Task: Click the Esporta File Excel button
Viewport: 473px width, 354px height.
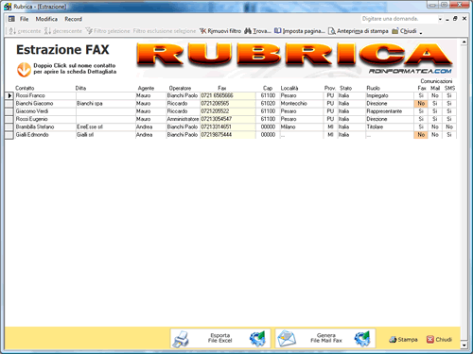Action: (220, 338)
